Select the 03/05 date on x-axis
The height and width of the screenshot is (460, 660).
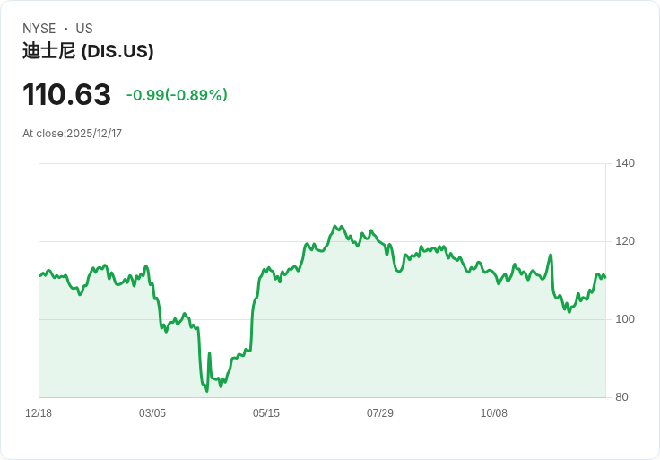(x=152, y=413)
